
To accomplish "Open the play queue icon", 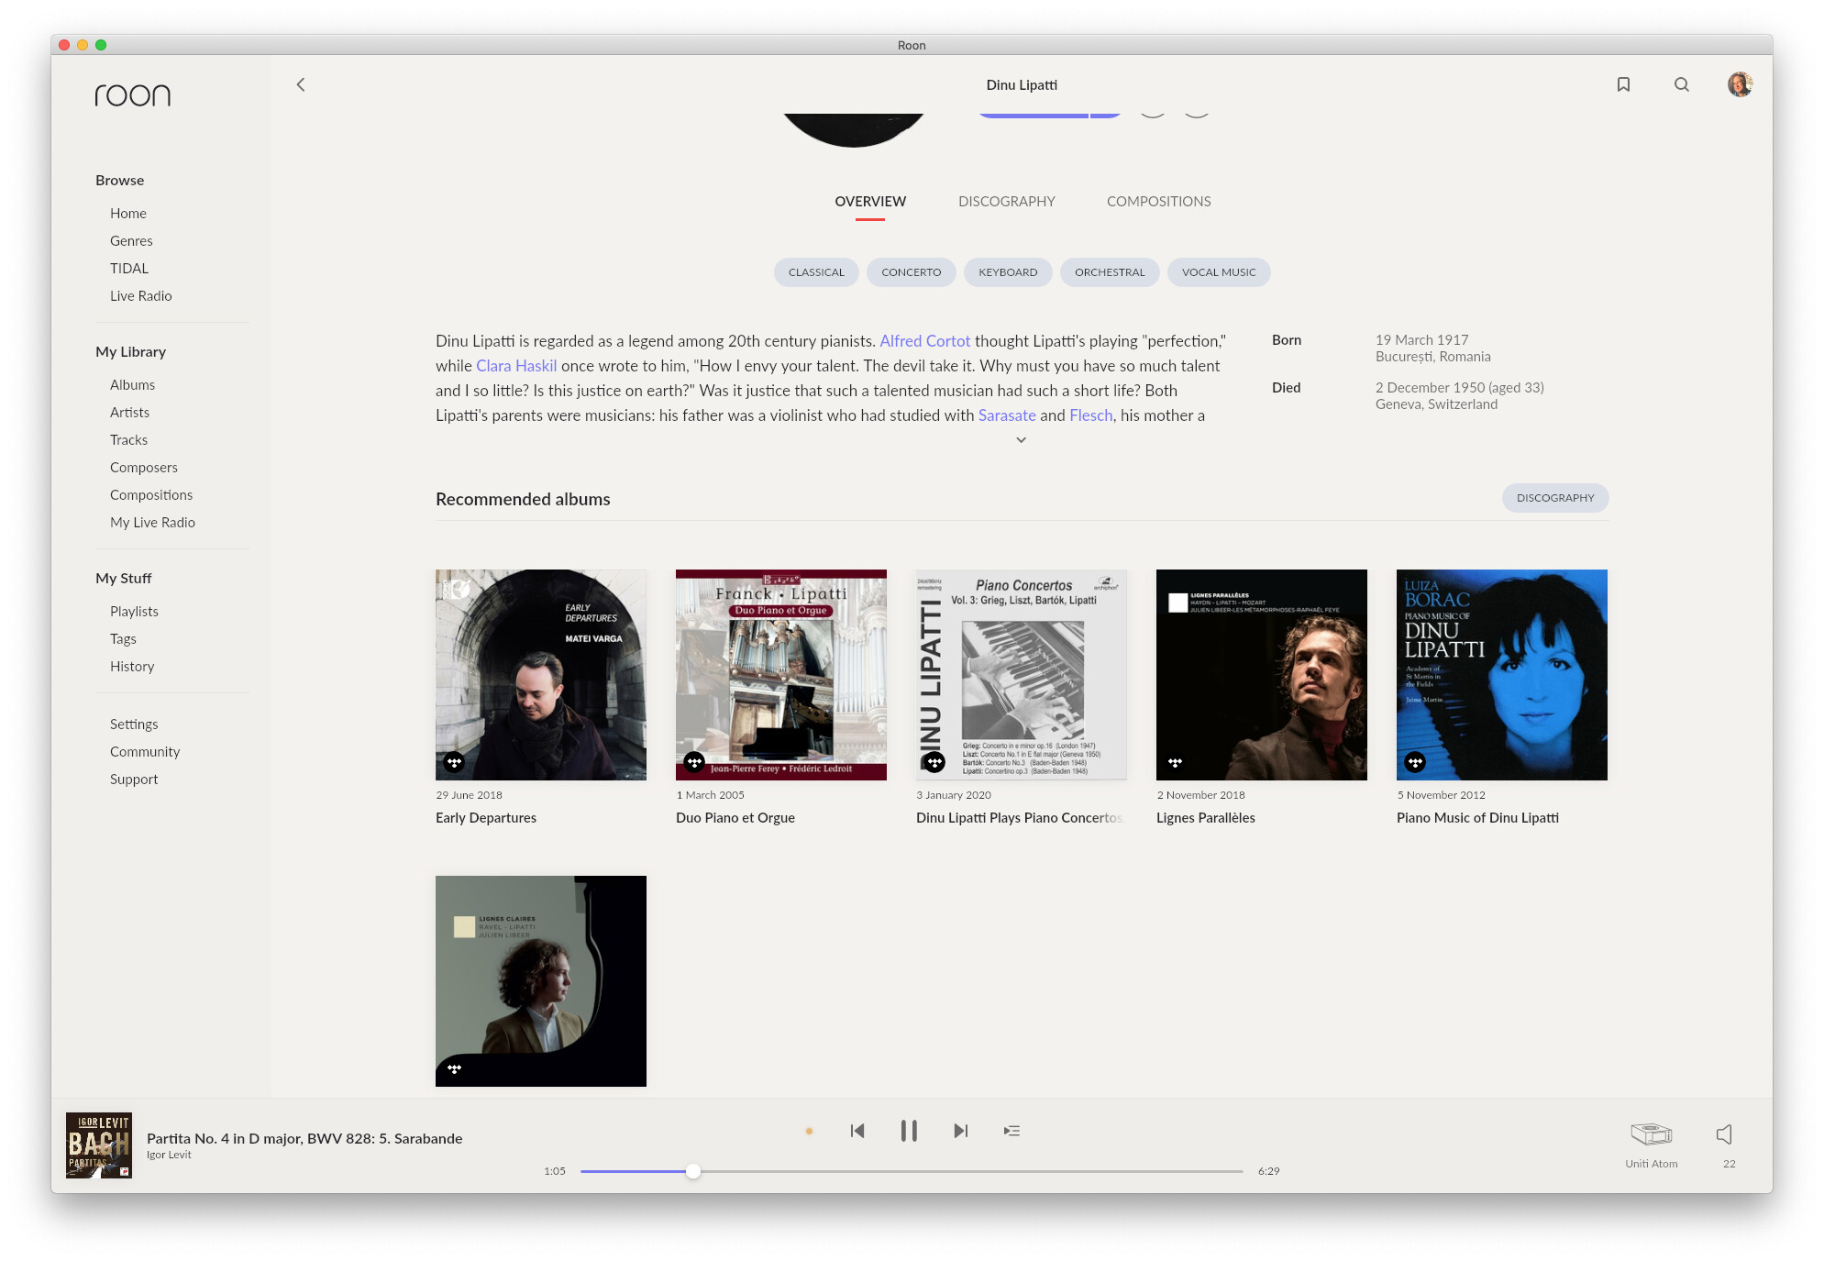I will tap(1011, 1131).
